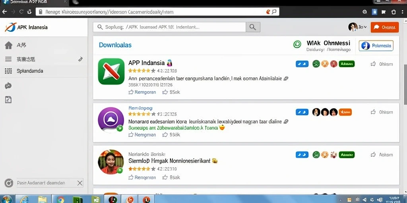
Task: Open the hamburger list icon in the sidebar
Action: point(8,59)
